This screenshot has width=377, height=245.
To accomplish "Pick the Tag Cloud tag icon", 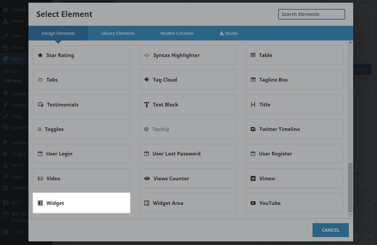I will pos(147,80).
